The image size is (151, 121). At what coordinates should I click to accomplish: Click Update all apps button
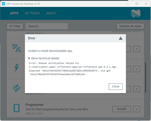(x=130, y=26)
